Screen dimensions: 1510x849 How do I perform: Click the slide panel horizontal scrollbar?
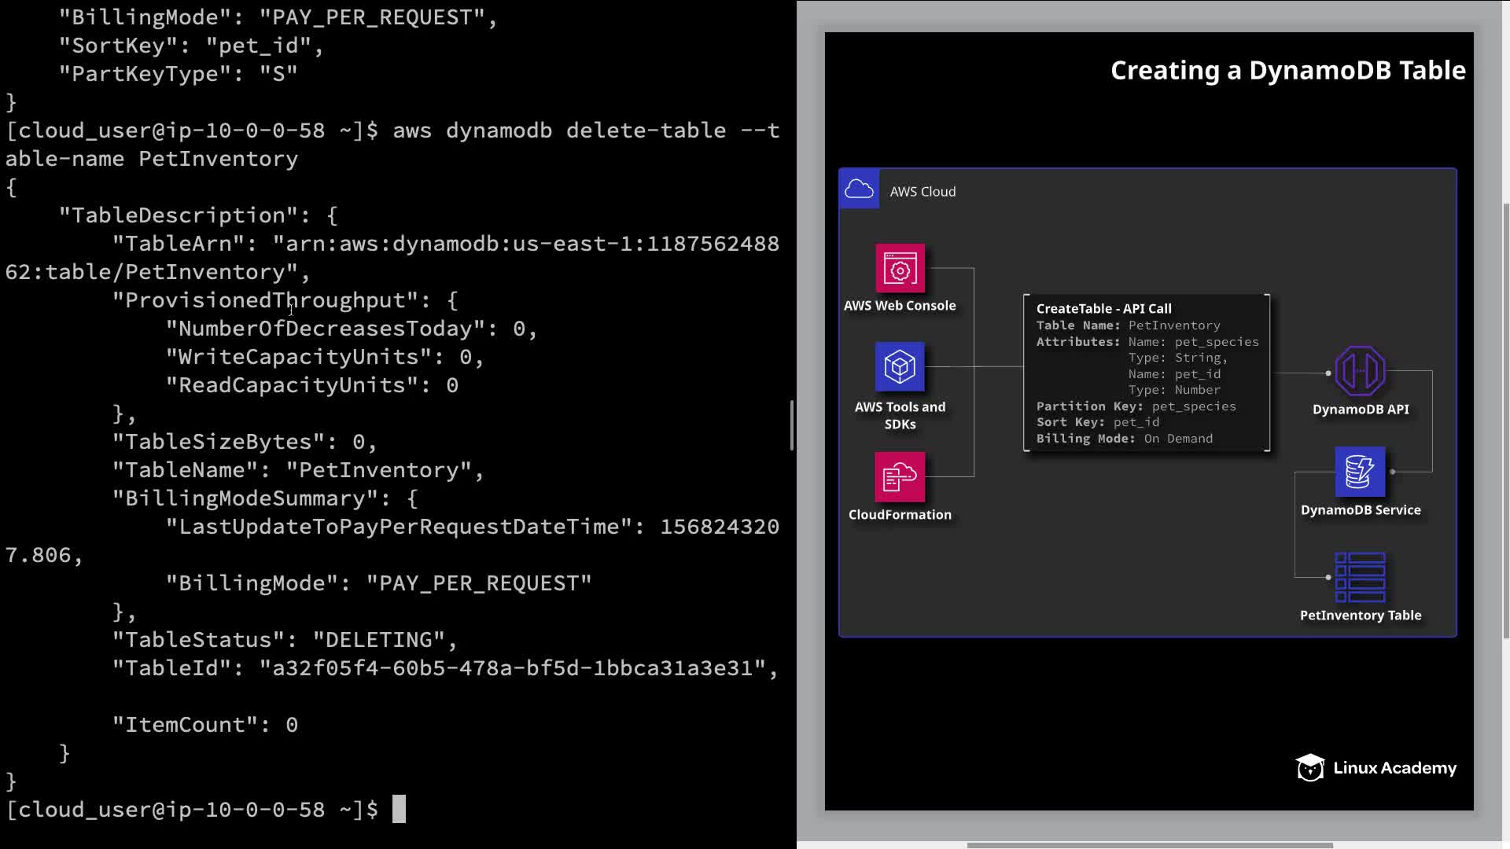coord(1149,846)
